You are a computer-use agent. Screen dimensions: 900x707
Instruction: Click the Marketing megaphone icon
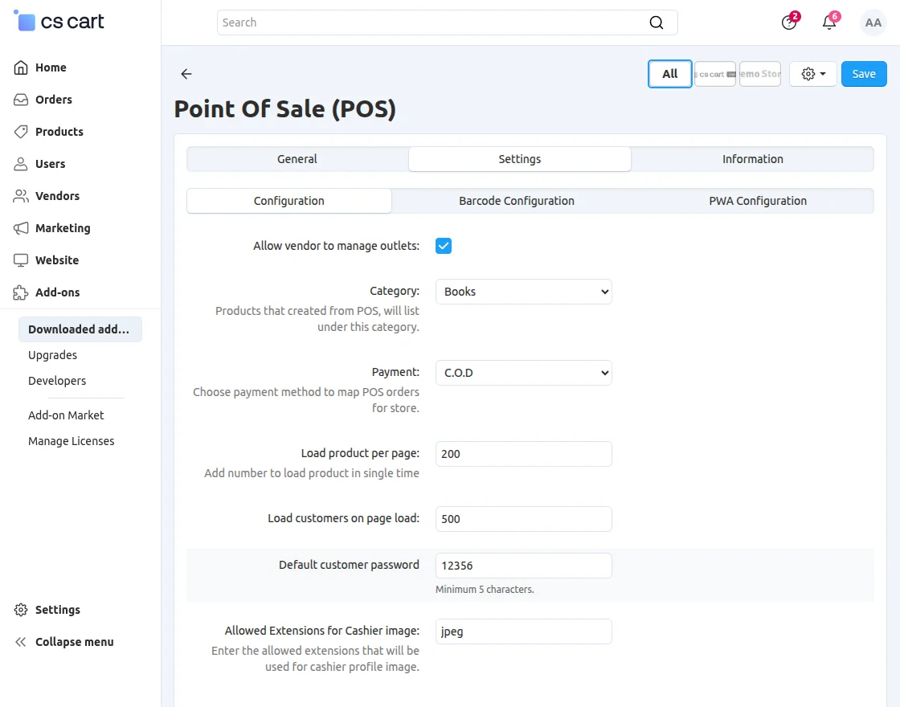coord(21,228)
